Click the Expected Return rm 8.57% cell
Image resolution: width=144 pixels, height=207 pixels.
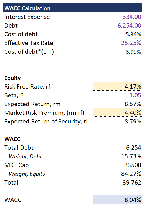pyautogui.click(x=133, y=104)
